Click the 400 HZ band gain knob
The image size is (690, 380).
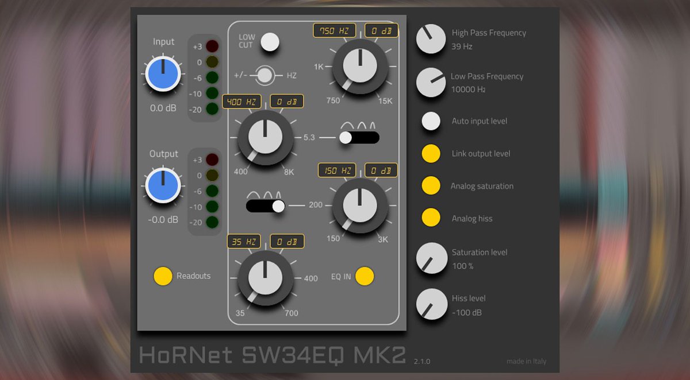(265, 138)
